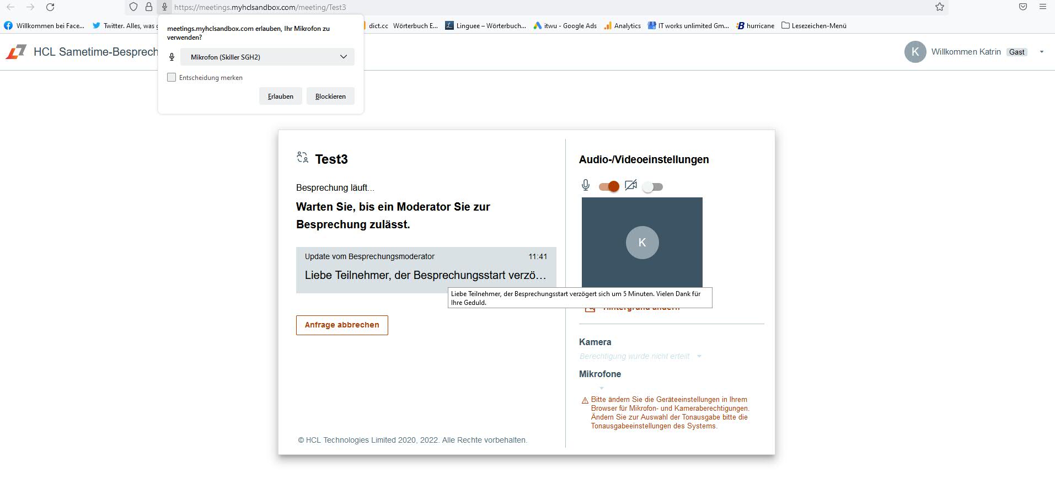1055x478 pixels.
Task: Click Blockieren to deny microphone
Action: (330, 96)
